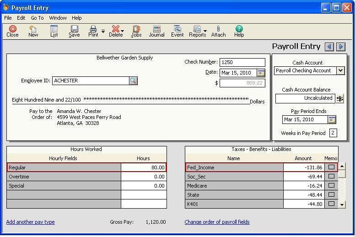Screen dimensions: 355x237
Task: Toggle Memo checkbox for Soc_Sec
Action: tap(331, 176)
